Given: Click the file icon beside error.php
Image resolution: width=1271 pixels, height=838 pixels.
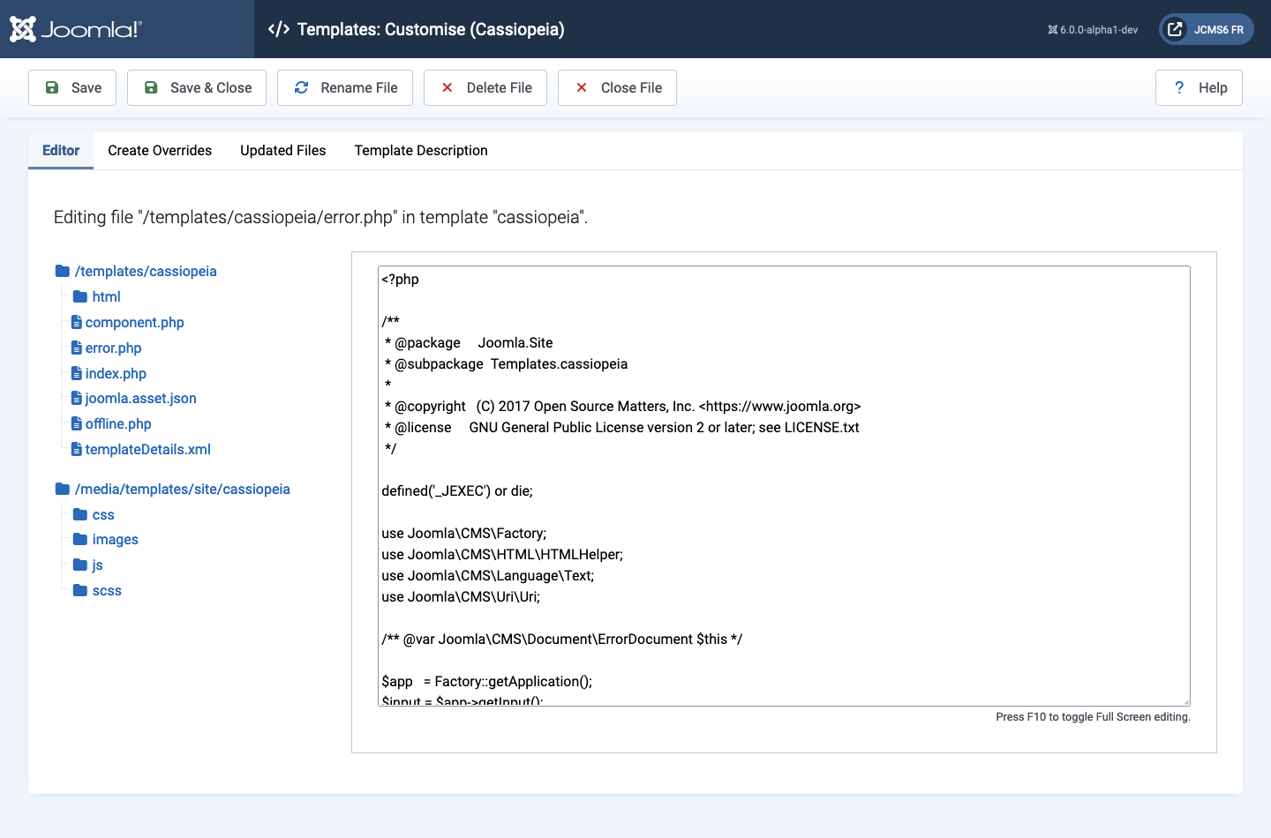Looking at the screenshot, I should [x=77, y=348].
